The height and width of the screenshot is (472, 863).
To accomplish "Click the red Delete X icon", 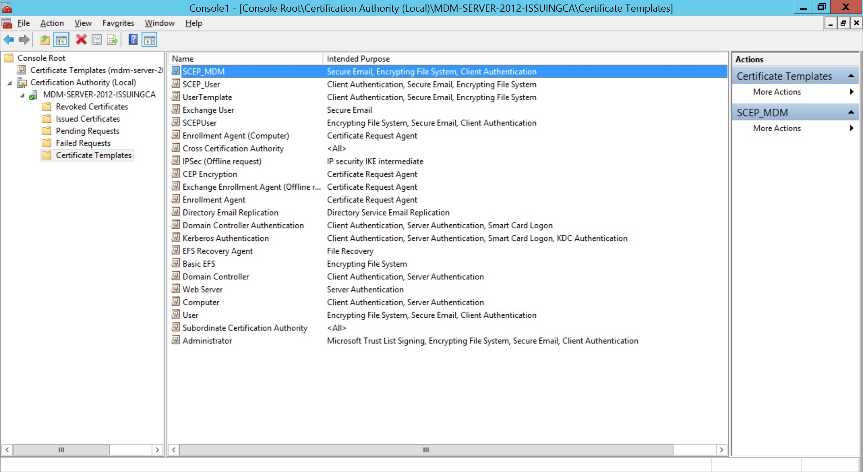I will [x=81, y=40].
